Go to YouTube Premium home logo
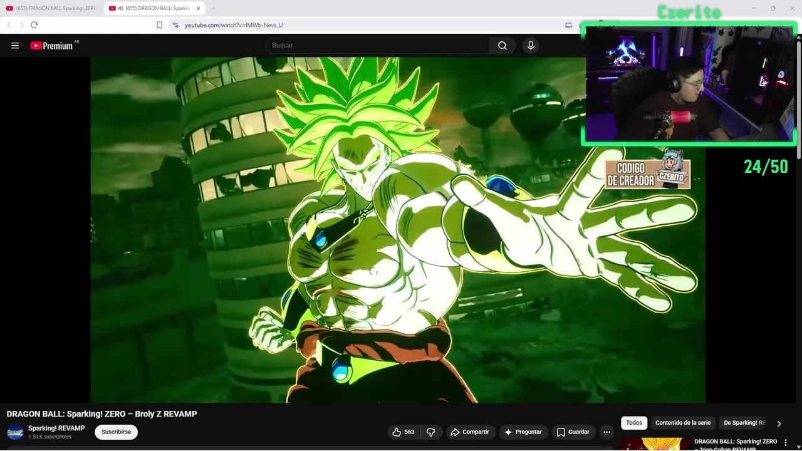Viewport: 802px width, 451px height. [51, 45]
